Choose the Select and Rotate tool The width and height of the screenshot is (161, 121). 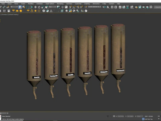pyautogui.click(x=39, y=7)
